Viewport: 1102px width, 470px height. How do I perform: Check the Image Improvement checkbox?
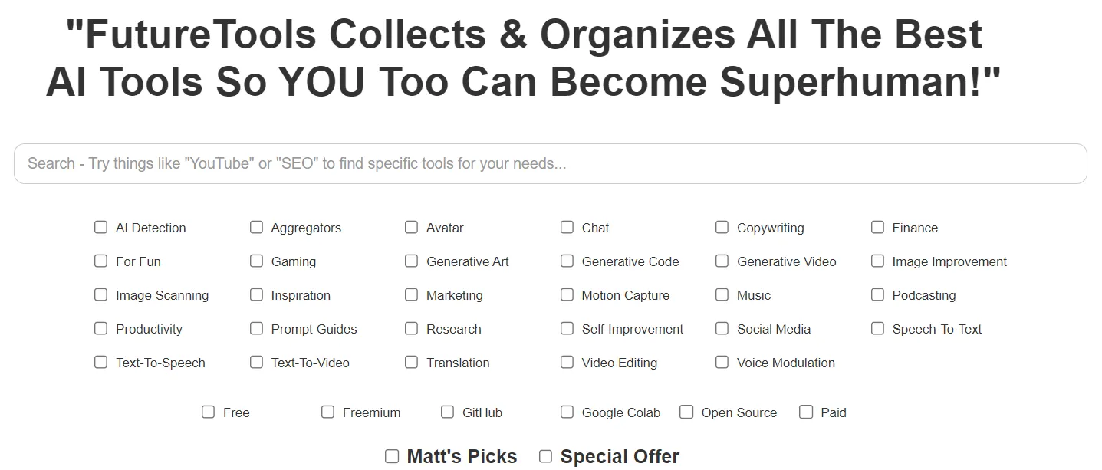point(877,261)
